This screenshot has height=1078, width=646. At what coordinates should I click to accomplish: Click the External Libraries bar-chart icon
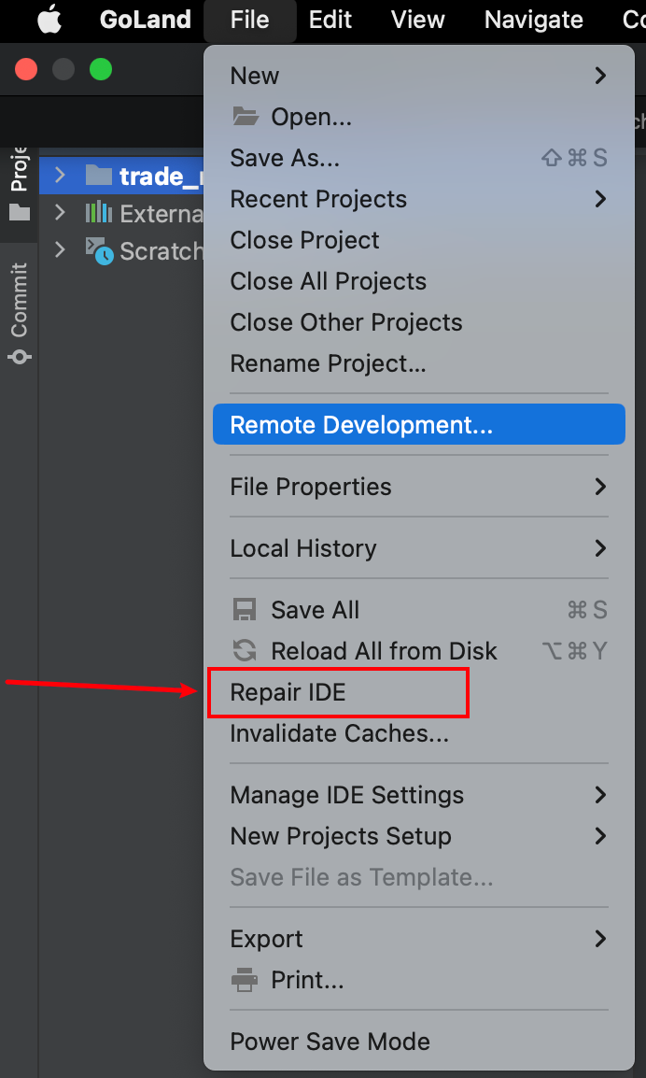[98, 213]
